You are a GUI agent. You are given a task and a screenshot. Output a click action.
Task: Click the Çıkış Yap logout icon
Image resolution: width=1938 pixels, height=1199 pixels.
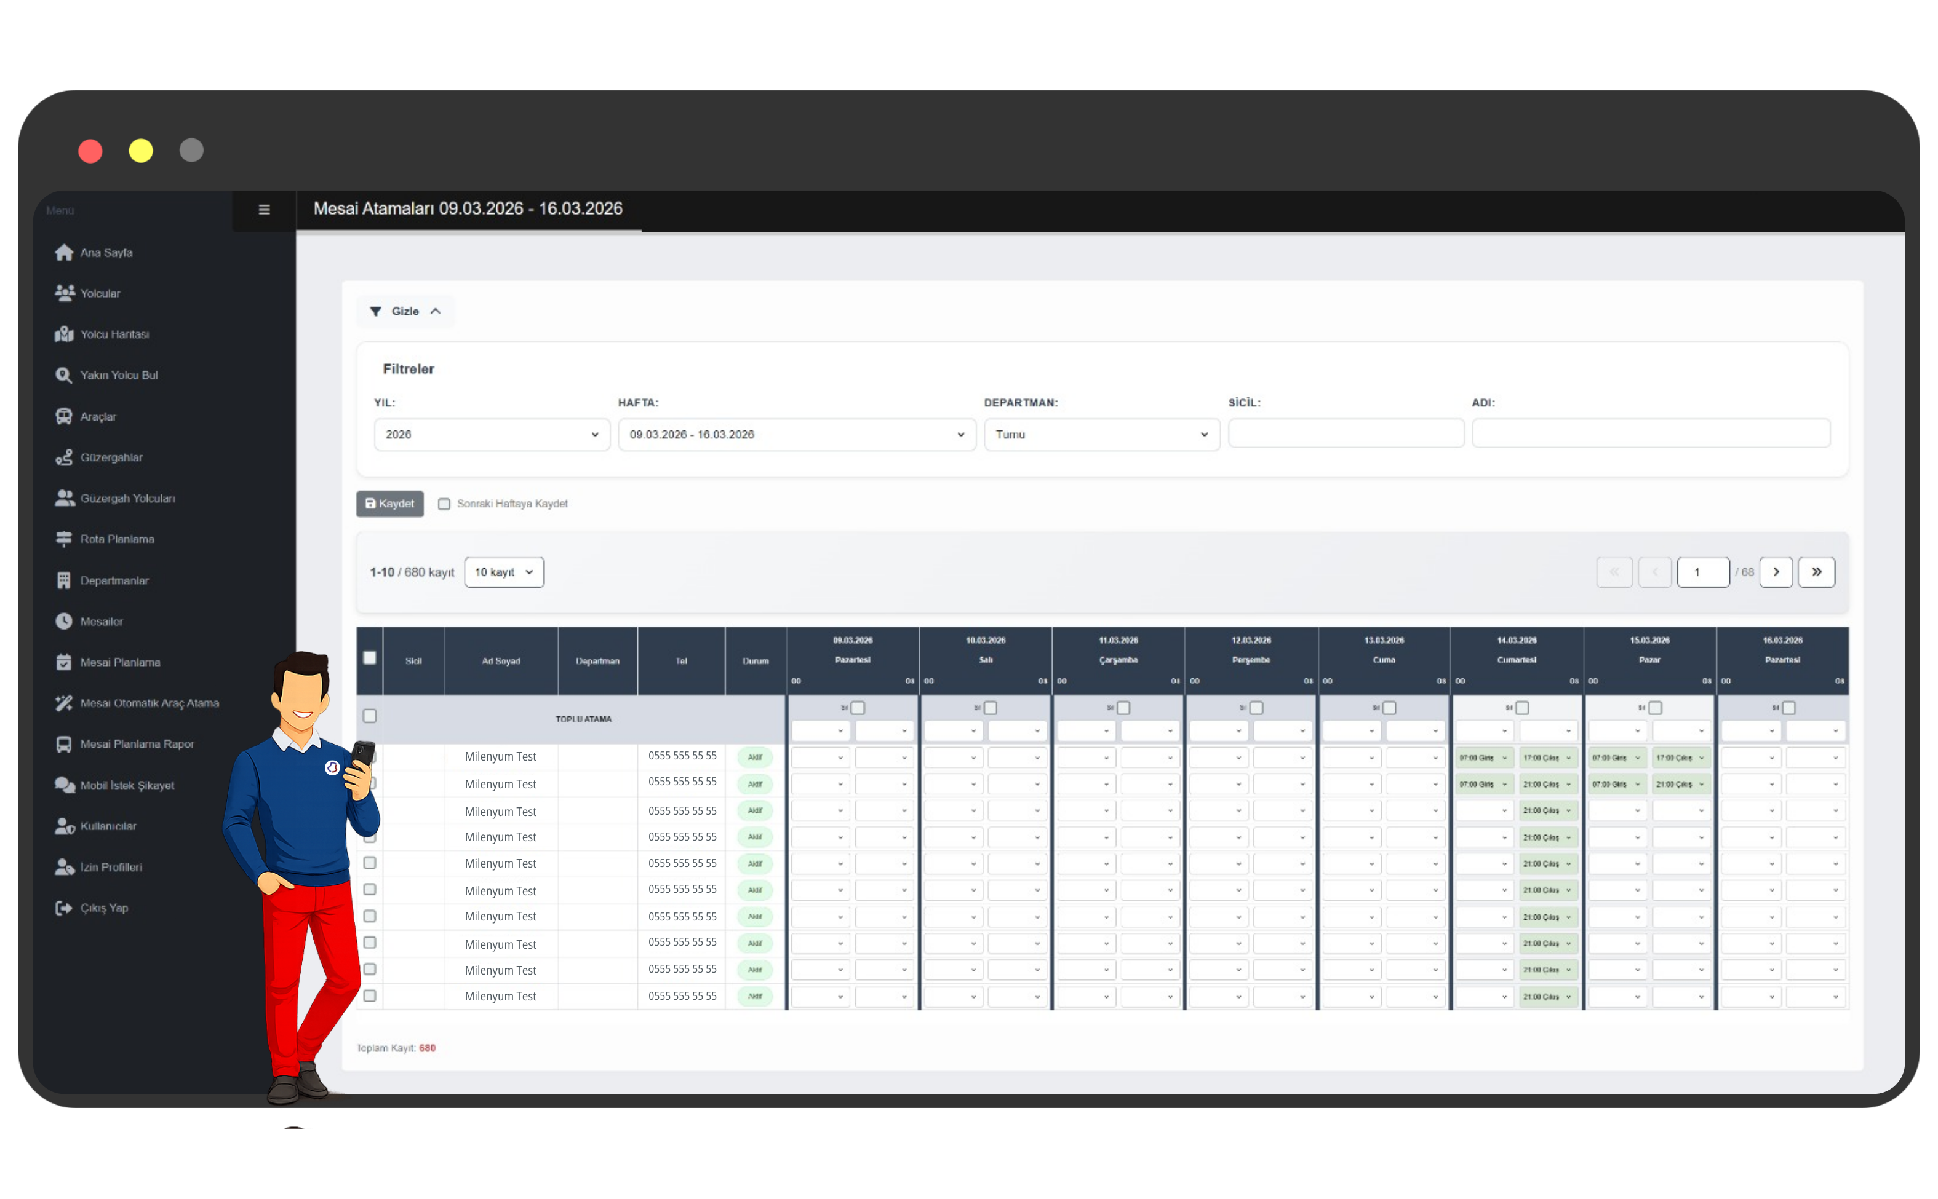tap(64, 908)
